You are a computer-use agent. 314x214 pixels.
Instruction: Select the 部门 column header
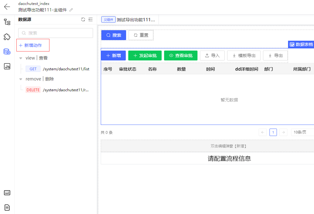268,69
